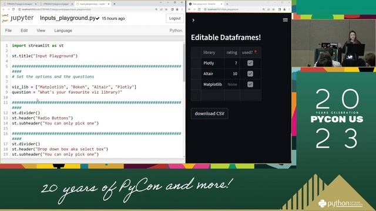Open a new tab in the Streamlit browser window
This screenshot has width=376, height=211.
(x=227, y=4)
